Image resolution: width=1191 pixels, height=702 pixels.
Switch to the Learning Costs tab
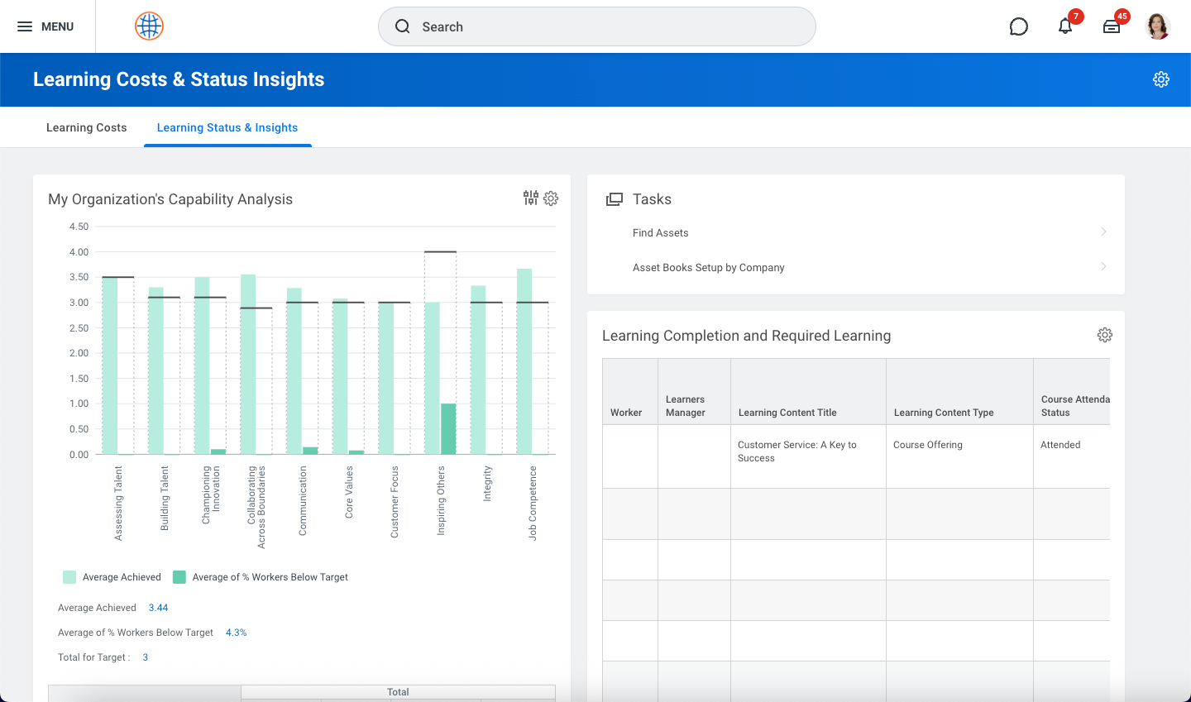[86, 127]
